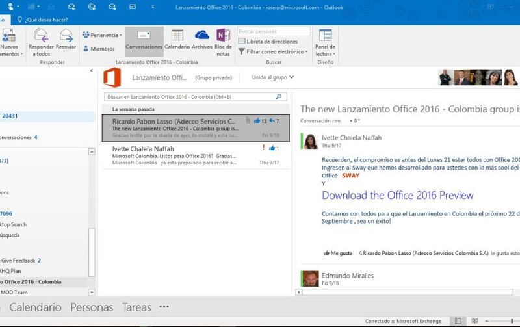The height and width of the screenshot is (327, 520).
Task: Open Tareas in the navigation bar
Action: [136, 307]
